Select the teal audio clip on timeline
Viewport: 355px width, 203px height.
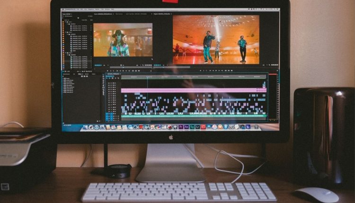pyautogui.click(x=194, y=116)
